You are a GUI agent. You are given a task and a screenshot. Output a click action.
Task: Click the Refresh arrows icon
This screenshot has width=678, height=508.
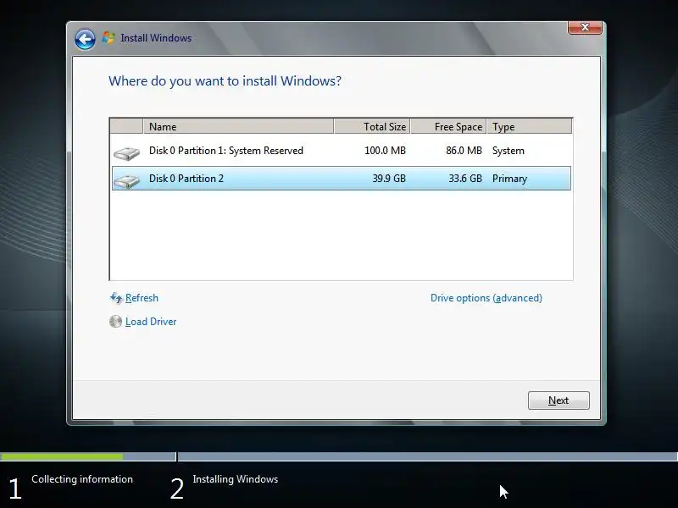click(x=116, y=298)
